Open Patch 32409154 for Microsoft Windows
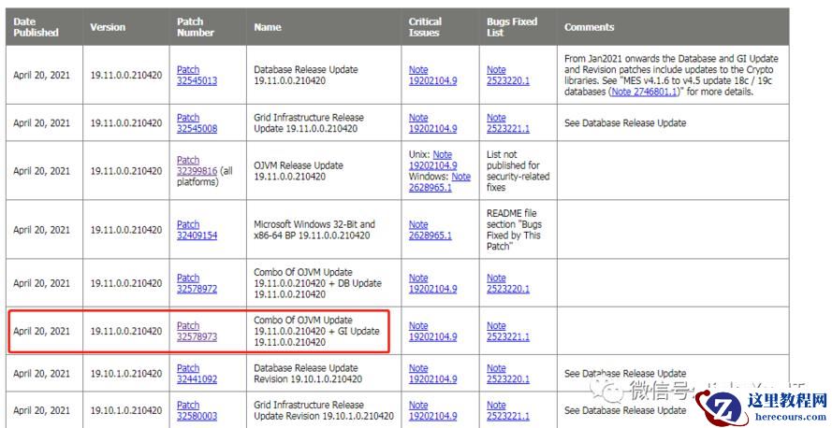Screen dimensions: 832x428 (x=197, y=230)
